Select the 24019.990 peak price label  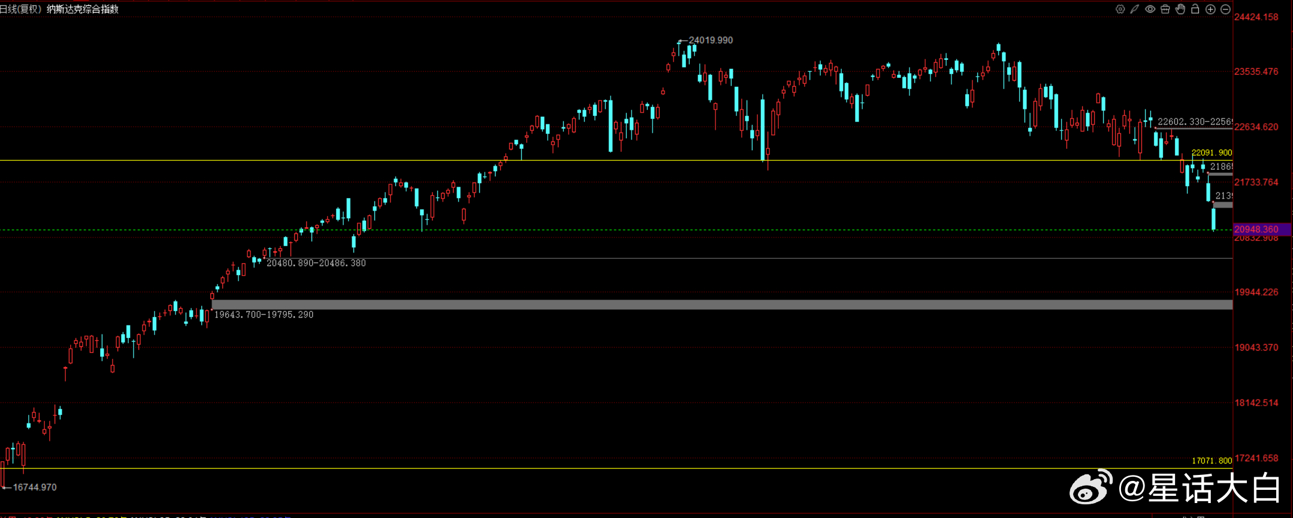click(711, 40)
